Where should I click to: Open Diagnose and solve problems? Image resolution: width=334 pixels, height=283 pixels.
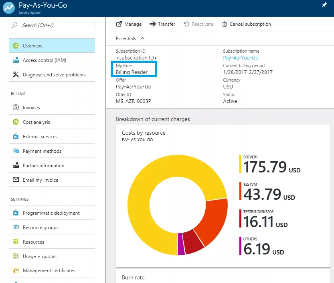52,74
